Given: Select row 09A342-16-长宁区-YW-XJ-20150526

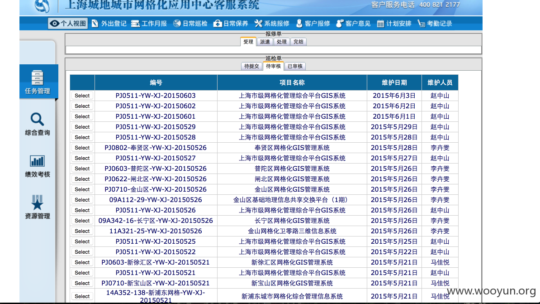Looking at the screenshot, I should tap(82, 221).
